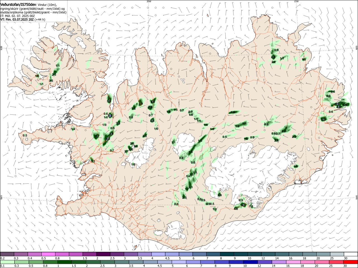
Task: Pick the lower-row blue swatch labeled 7
Action: point(208,262)
